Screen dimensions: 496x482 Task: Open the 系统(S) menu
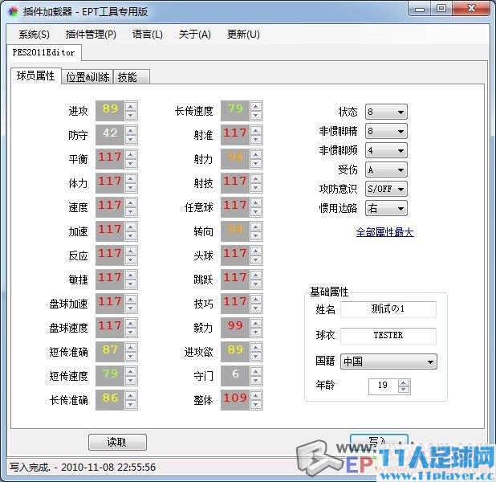coord(34,35)
